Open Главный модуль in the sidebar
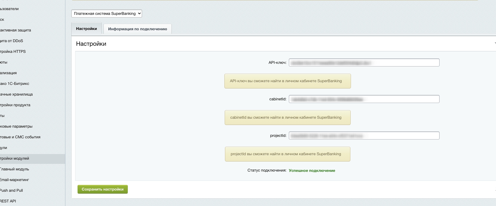Screen dimensions: 496x206 click(x=15, y=169)
